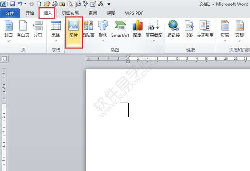250x171 pixels.
Task: Open the 页面布局 (Page Layout) tab
Action: pos(70,13)
